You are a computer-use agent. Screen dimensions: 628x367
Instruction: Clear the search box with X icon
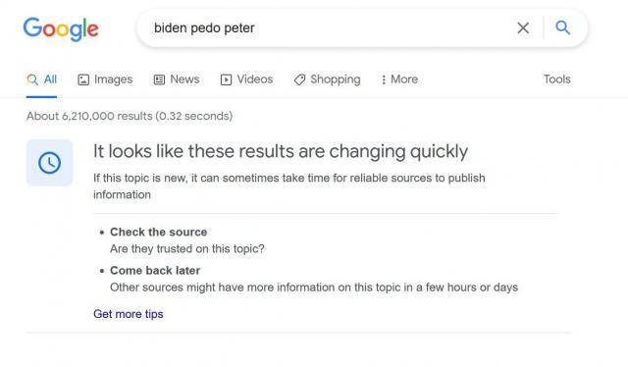(x=523, y=28)
